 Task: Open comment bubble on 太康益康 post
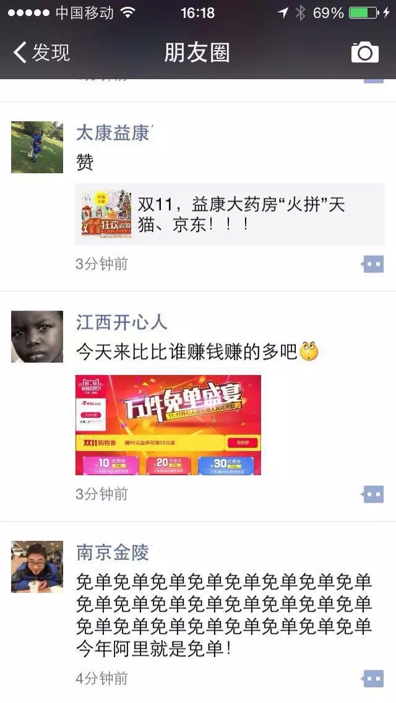pyautogui.click(x=372, y=264)
